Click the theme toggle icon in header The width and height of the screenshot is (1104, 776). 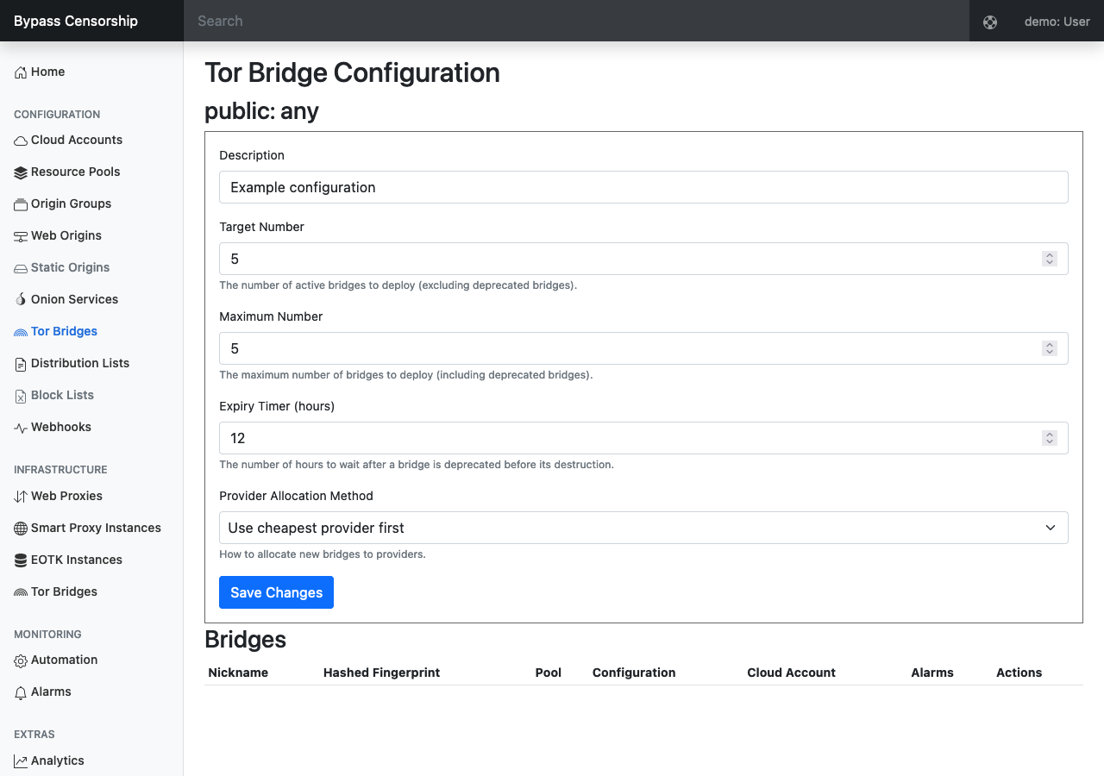[990, 22]
